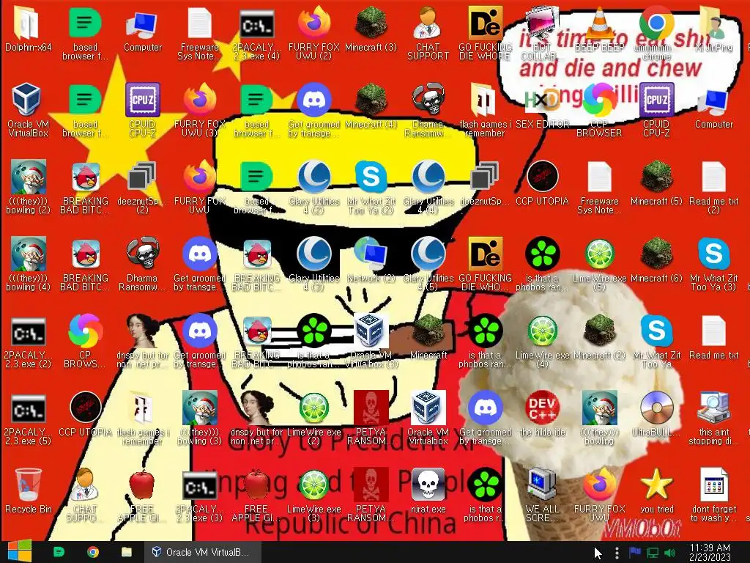Image resolution: width=750 pixels, height=563 pixels.
Task: Open Chrome from the taskbar
Action: [x=93, y=552]
